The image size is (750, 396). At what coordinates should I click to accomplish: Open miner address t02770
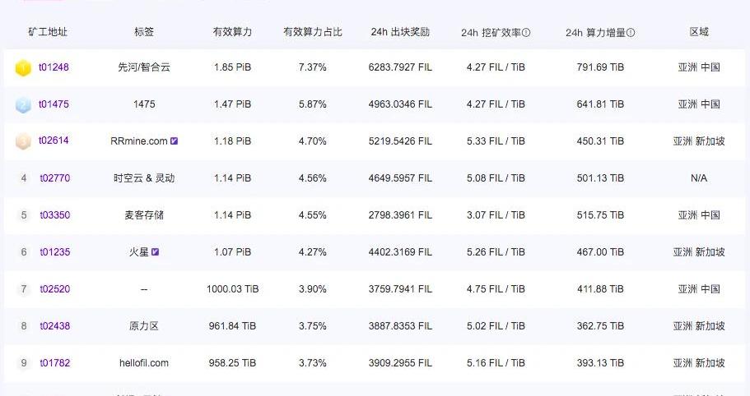pyautogui.click(x=55, y=178)
